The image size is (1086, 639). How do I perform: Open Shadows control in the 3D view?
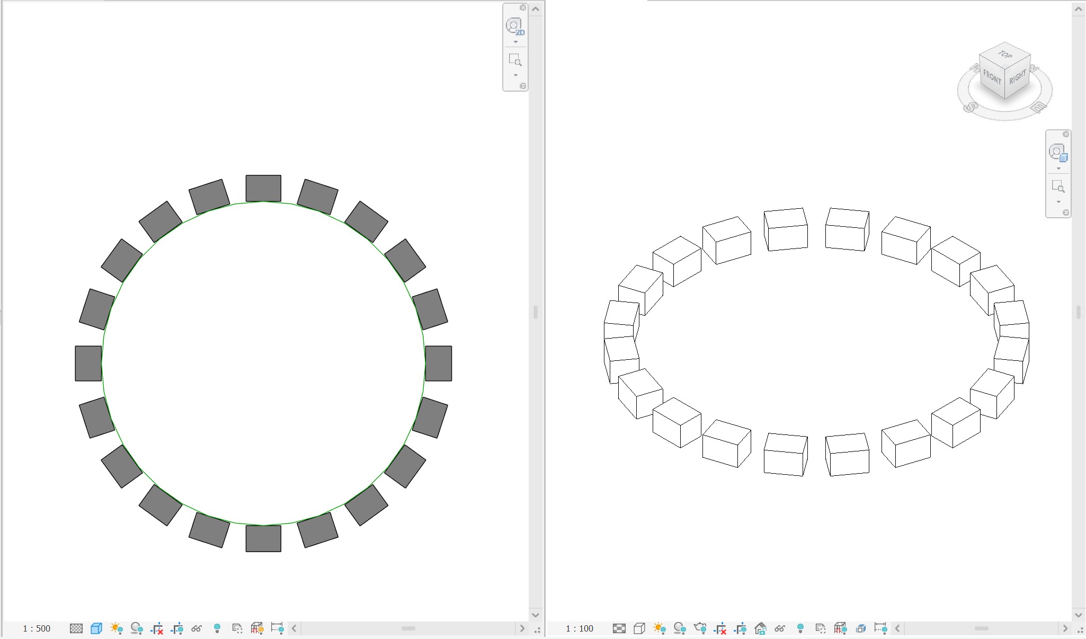coord(680,628)
